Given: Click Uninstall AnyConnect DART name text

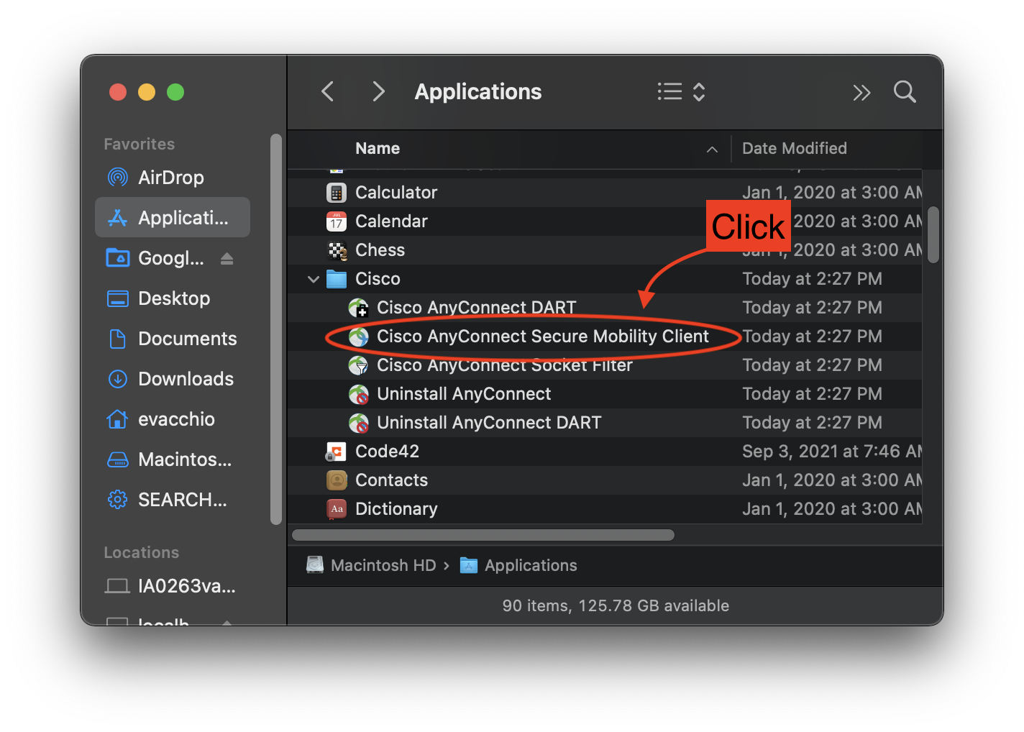Looking at the screenshot, I should coord(489,423).
